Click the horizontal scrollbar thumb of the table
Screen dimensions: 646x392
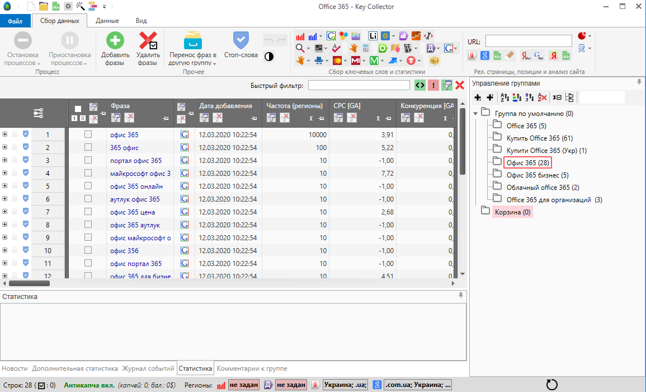pos(30,283)
